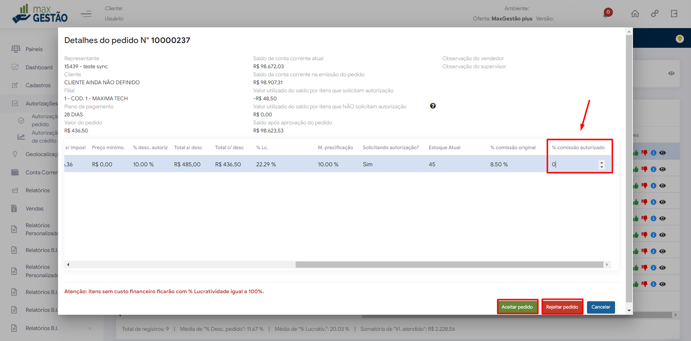This screenshot has height=341, width=691.
Task: Click the table's scroll-left arrow
Action: (68, 264)
